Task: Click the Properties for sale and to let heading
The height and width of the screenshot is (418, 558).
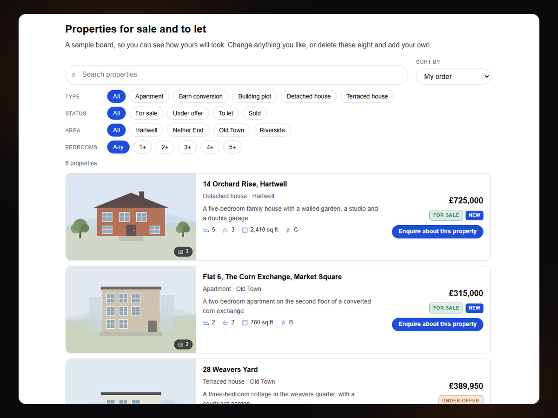Action: 136,29
